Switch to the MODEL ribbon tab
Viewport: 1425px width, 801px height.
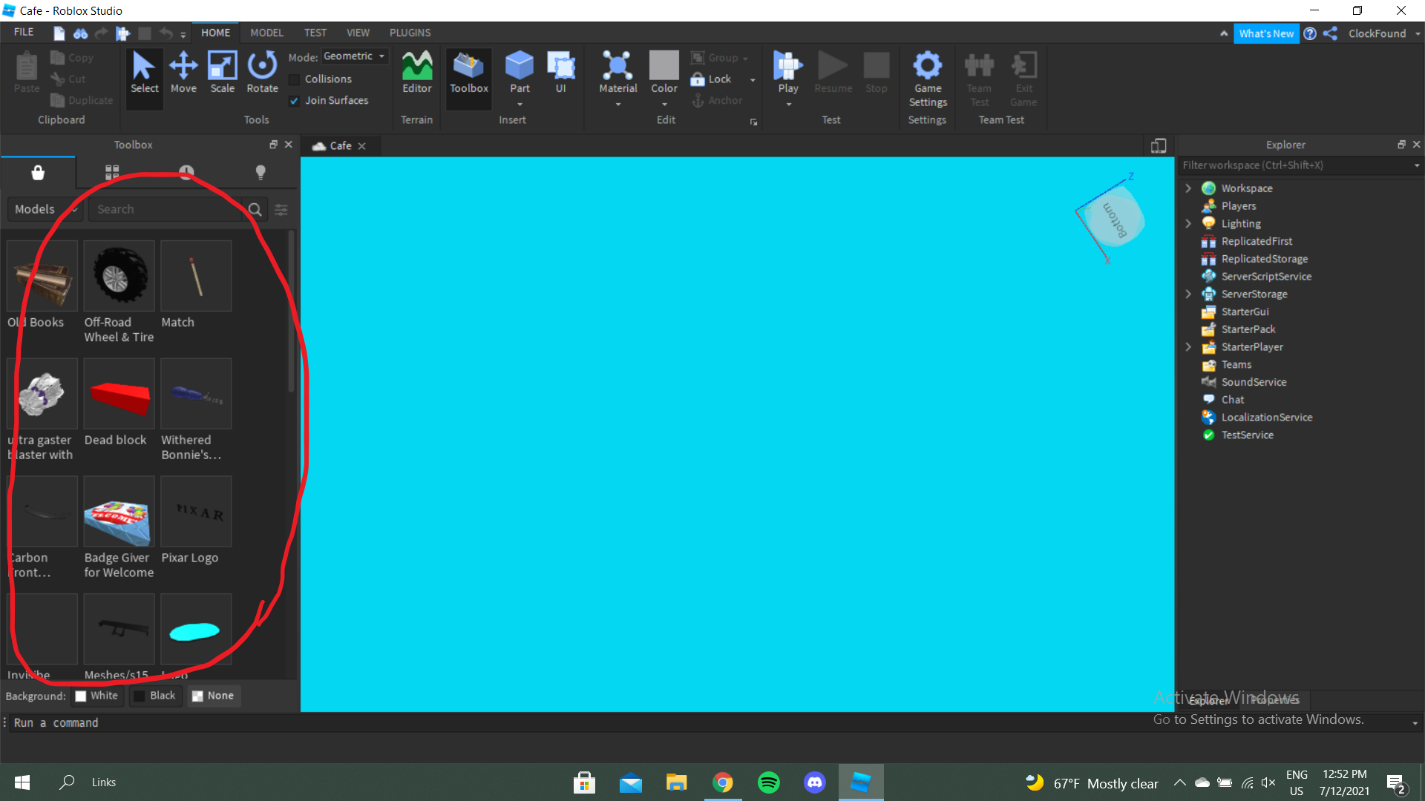266,33
